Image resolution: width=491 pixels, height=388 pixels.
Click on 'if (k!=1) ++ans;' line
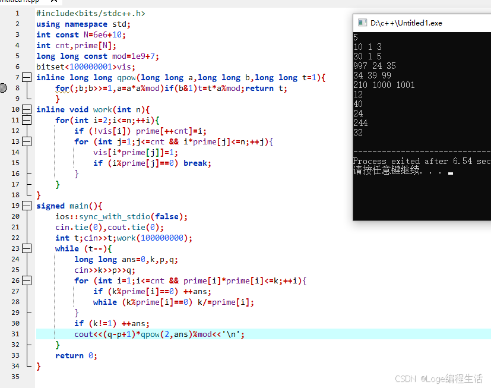[112, 323]
